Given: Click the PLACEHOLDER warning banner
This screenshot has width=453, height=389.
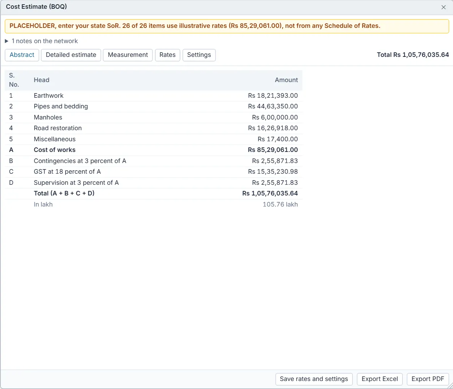Looking at the screenshot, I should click(227, 26).
